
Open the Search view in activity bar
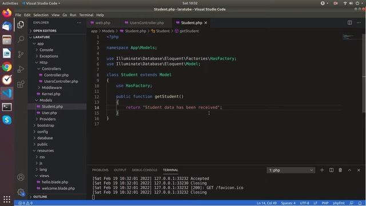click(x=21, y=39)
